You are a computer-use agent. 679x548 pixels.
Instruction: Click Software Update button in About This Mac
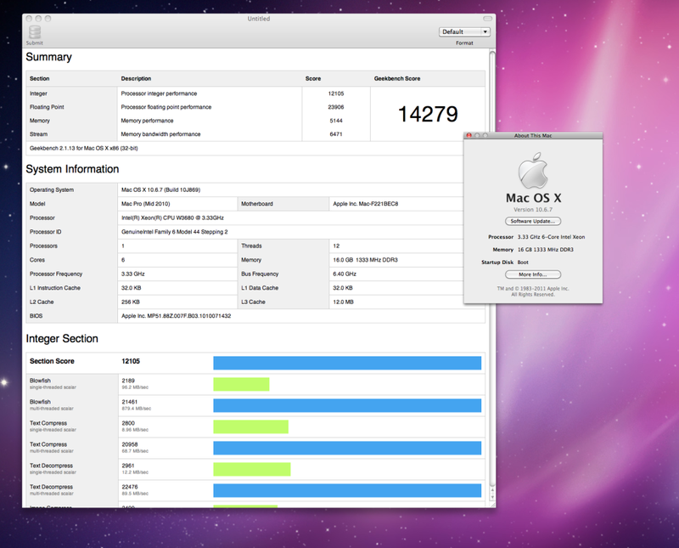point(533,221)
